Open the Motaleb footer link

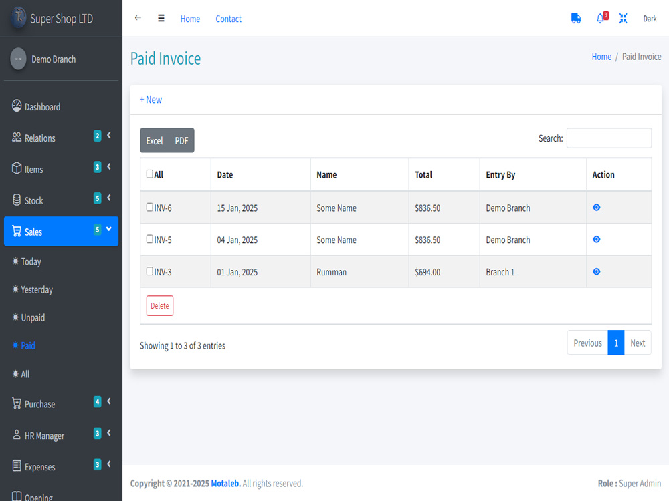pos(225,484)
